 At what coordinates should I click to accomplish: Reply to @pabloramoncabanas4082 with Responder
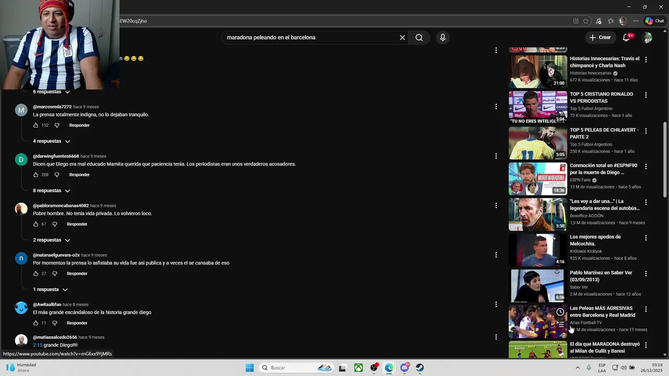[77, 224]
